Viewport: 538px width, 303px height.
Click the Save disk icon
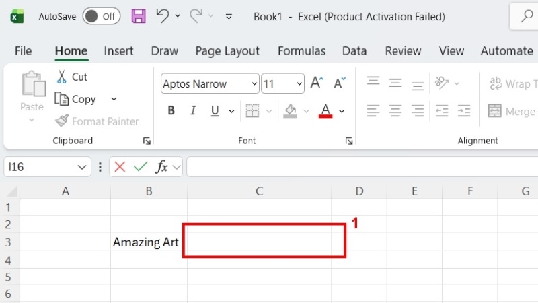coord(139,16)
